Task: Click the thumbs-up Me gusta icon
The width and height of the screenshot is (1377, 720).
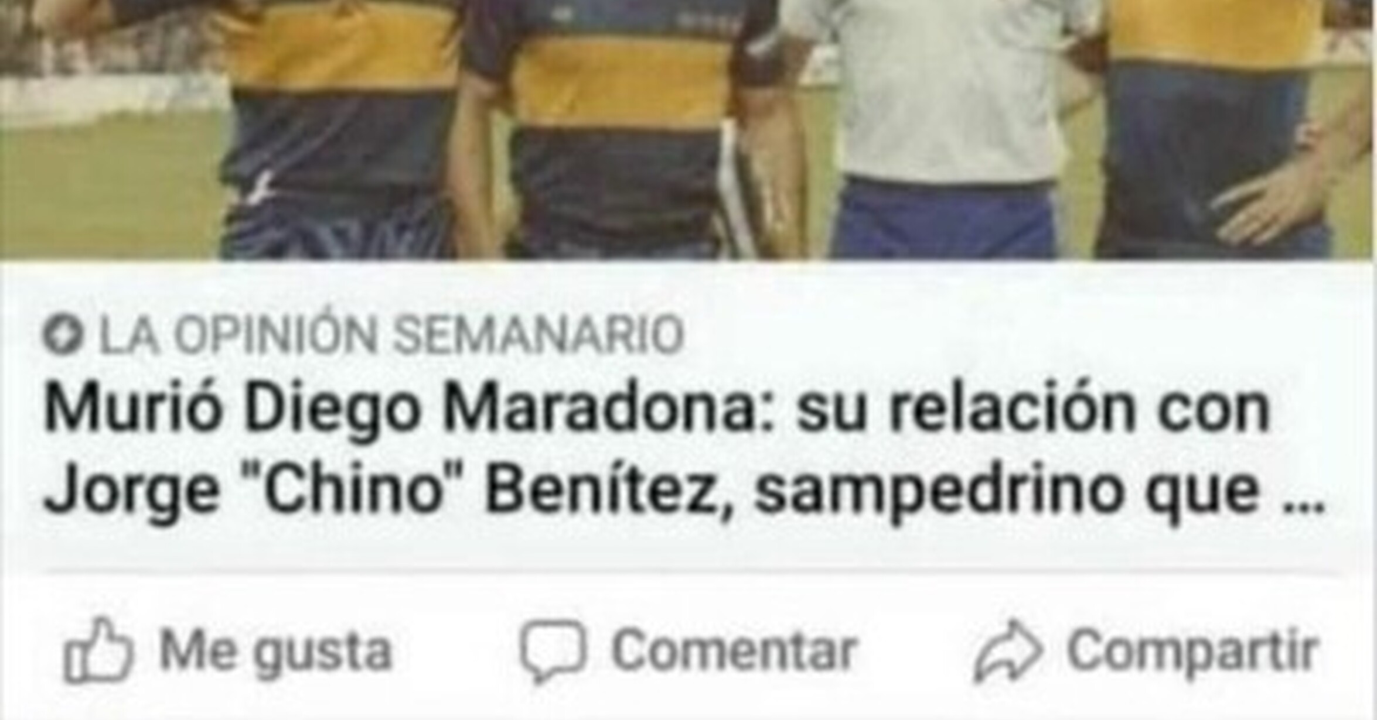Action: click(x=98, y=650)
